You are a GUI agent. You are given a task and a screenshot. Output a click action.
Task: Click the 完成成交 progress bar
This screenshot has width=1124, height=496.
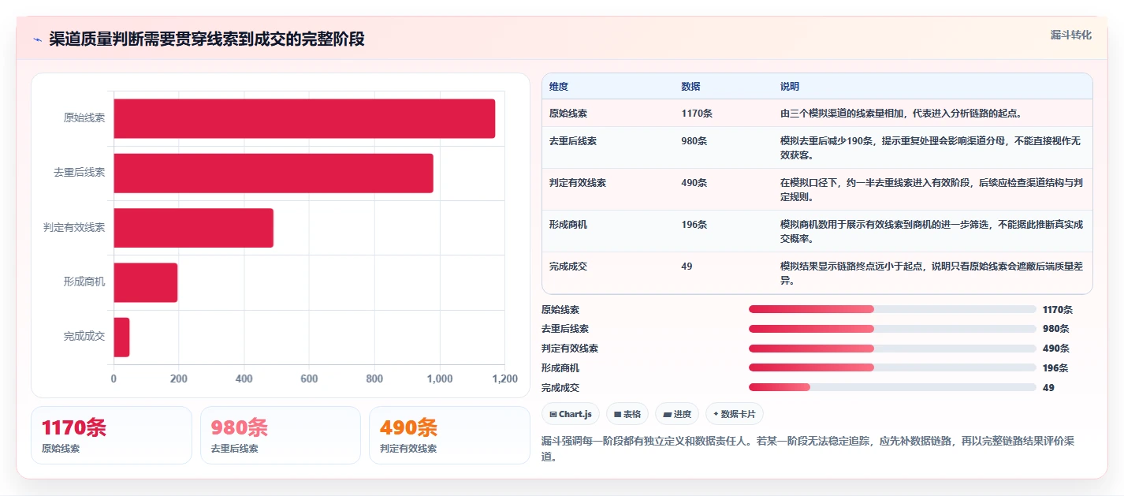(892, 387)
